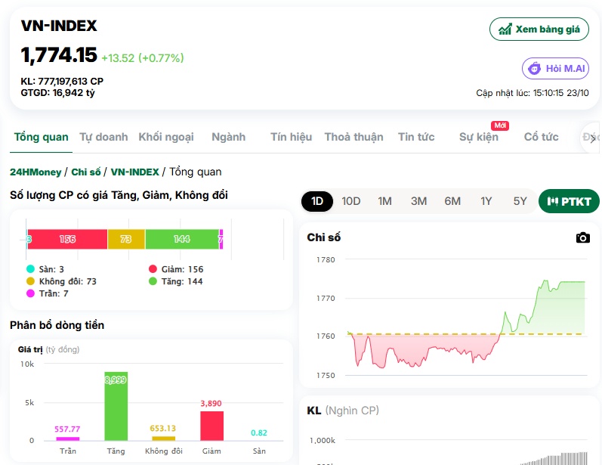The width and height of the screenshot is (602, 465).
Task: Click the Chỉ số chart title
Action: pos(323,237)
